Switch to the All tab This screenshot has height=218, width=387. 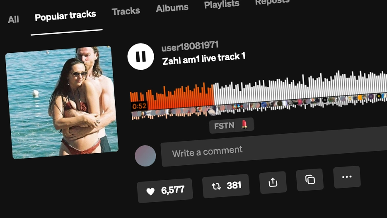coord(13,19)
